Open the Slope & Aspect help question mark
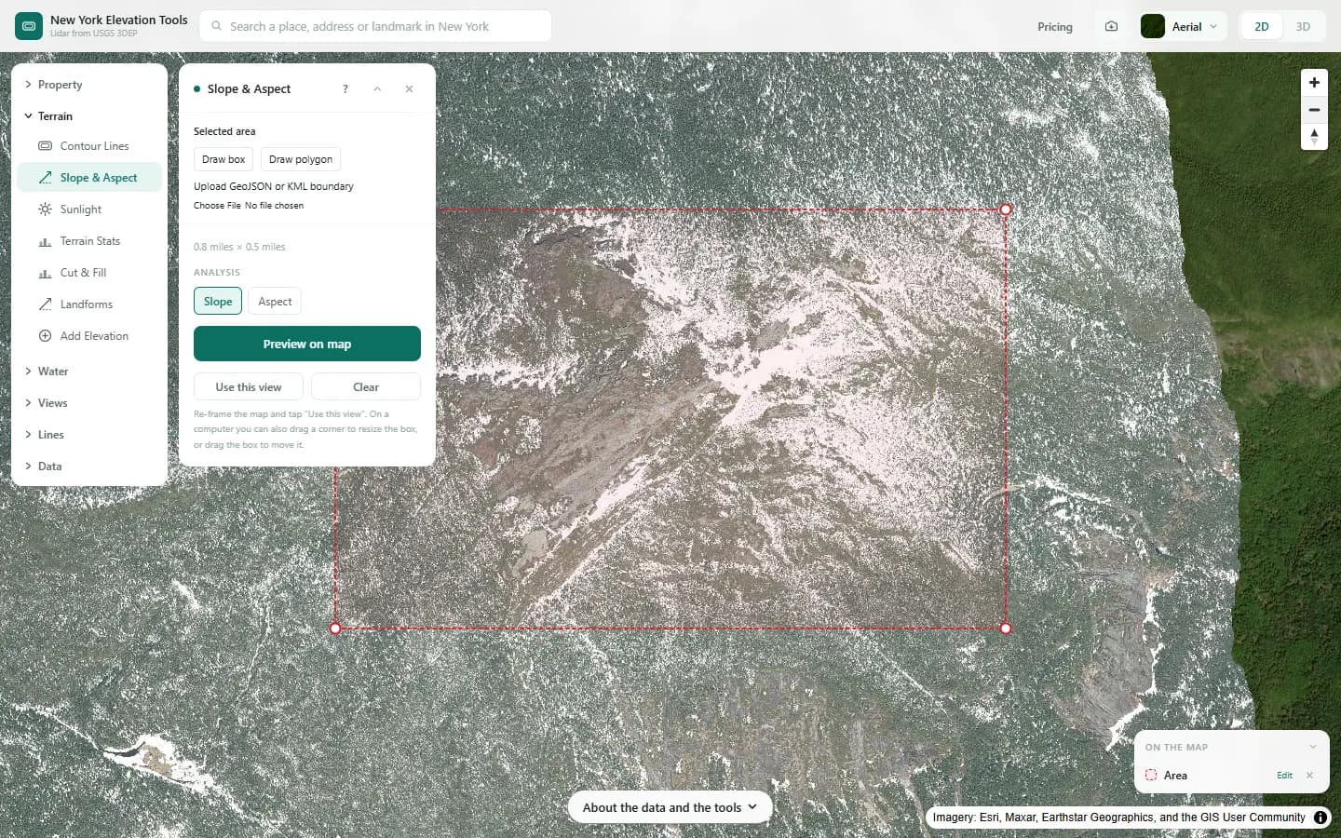Screen dimensions: 1341x838 coord(345,89)
